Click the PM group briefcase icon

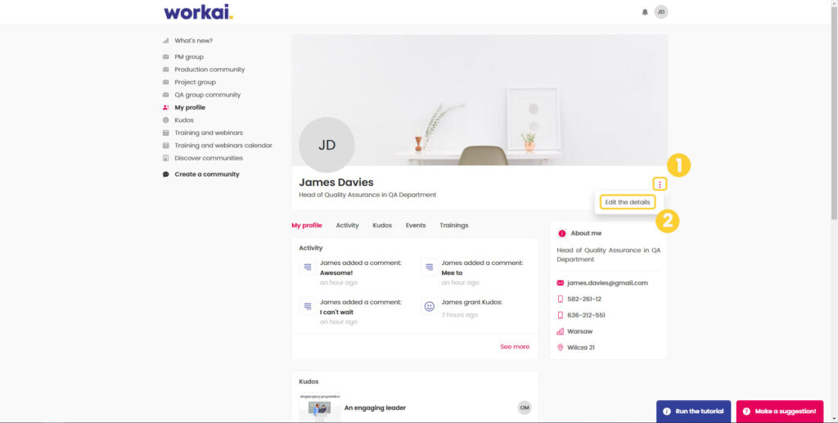point(165,56)
